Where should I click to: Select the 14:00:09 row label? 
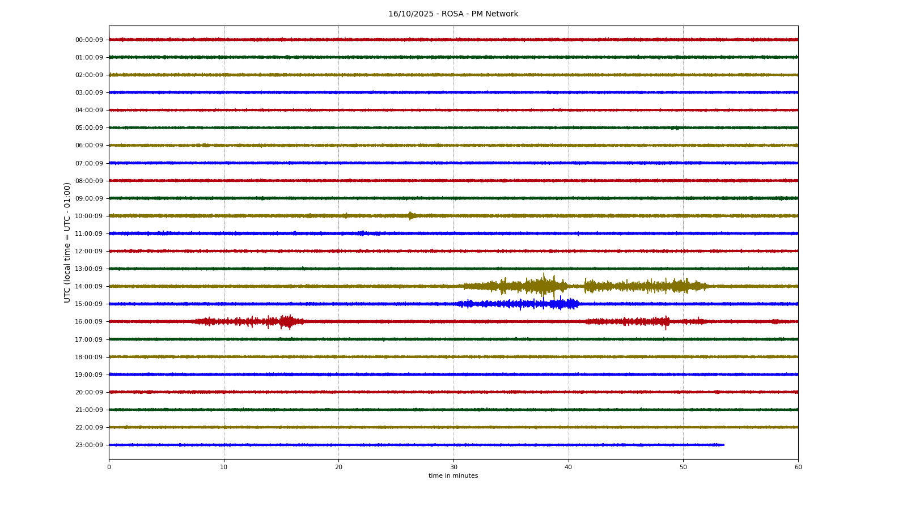(x=89, y=287)
